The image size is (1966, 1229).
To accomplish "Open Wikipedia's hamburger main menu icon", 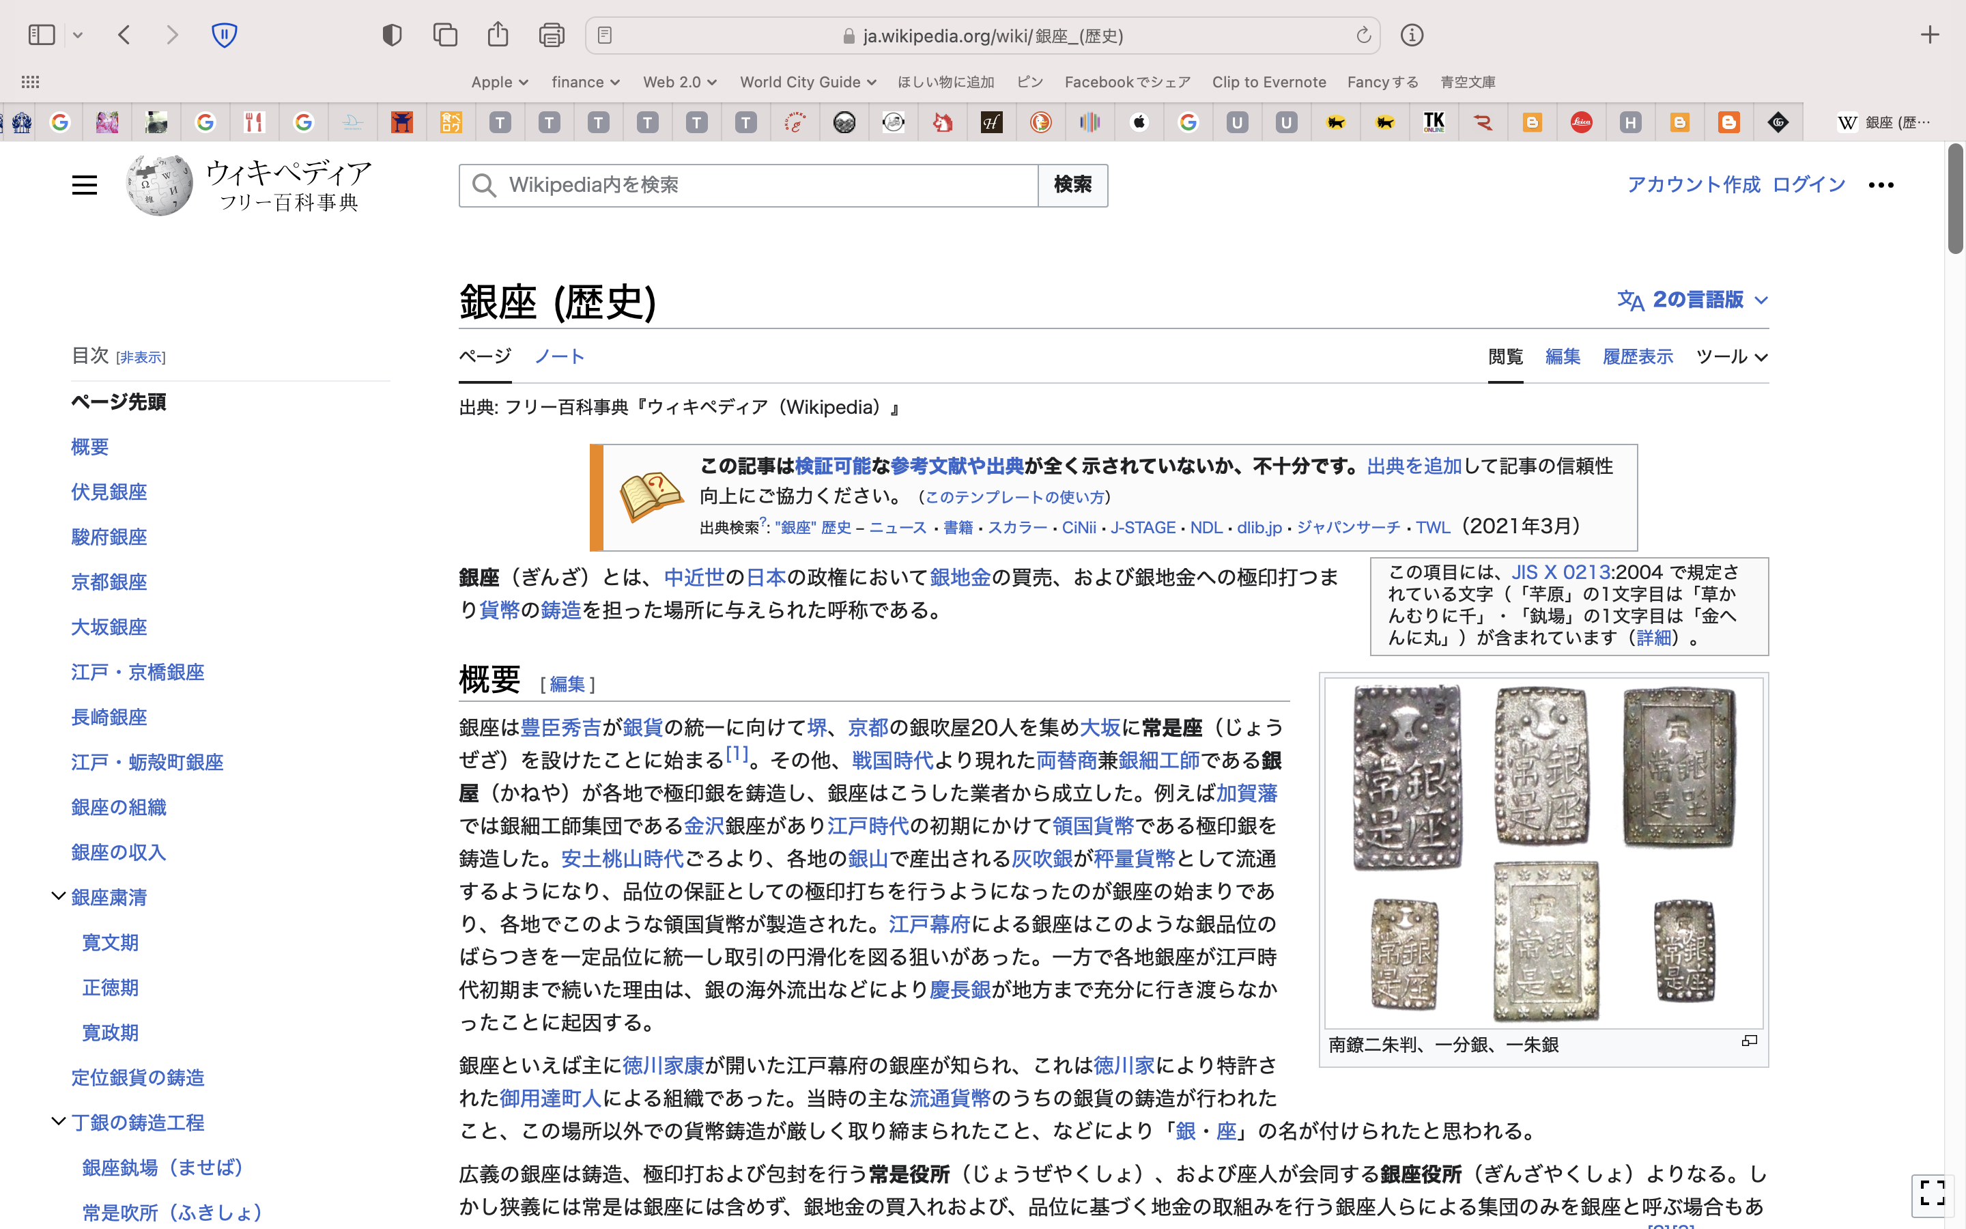I will 85,185.
